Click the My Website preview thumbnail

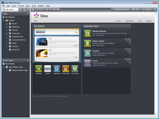point(57,46)
